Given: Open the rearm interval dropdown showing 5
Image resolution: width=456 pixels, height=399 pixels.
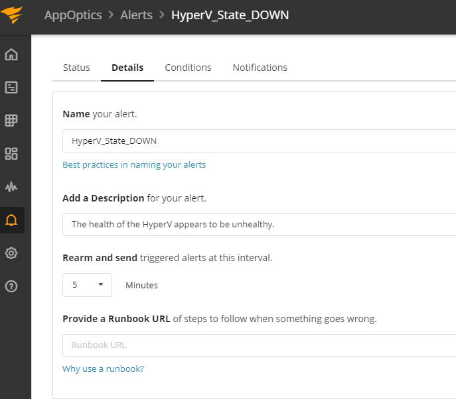Looking at the screenshot, I should 87,285.
